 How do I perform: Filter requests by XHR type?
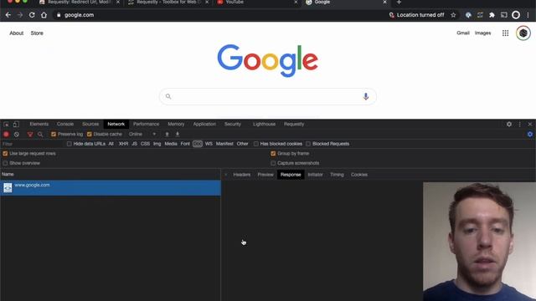[x=123, y=144]
